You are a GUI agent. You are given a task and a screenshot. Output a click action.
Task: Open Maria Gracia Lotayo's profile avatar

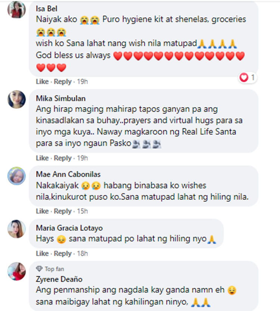tap(17, 229)
